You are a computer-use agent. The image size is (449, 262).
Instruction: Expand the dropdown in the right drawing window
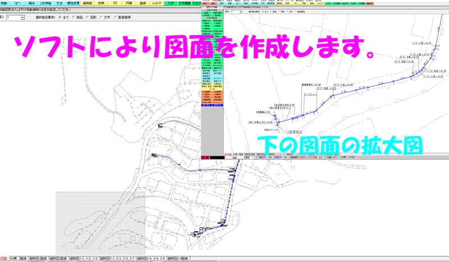(x=240, y=11)
